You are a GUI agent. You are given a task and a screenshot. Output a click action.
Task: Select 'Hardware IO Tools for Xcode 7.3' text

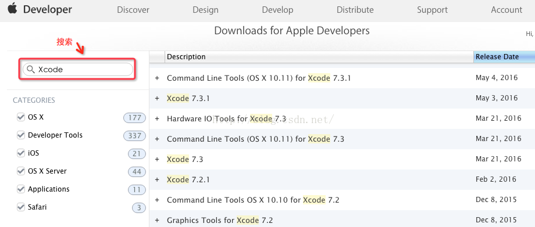[x=226, y=118]
